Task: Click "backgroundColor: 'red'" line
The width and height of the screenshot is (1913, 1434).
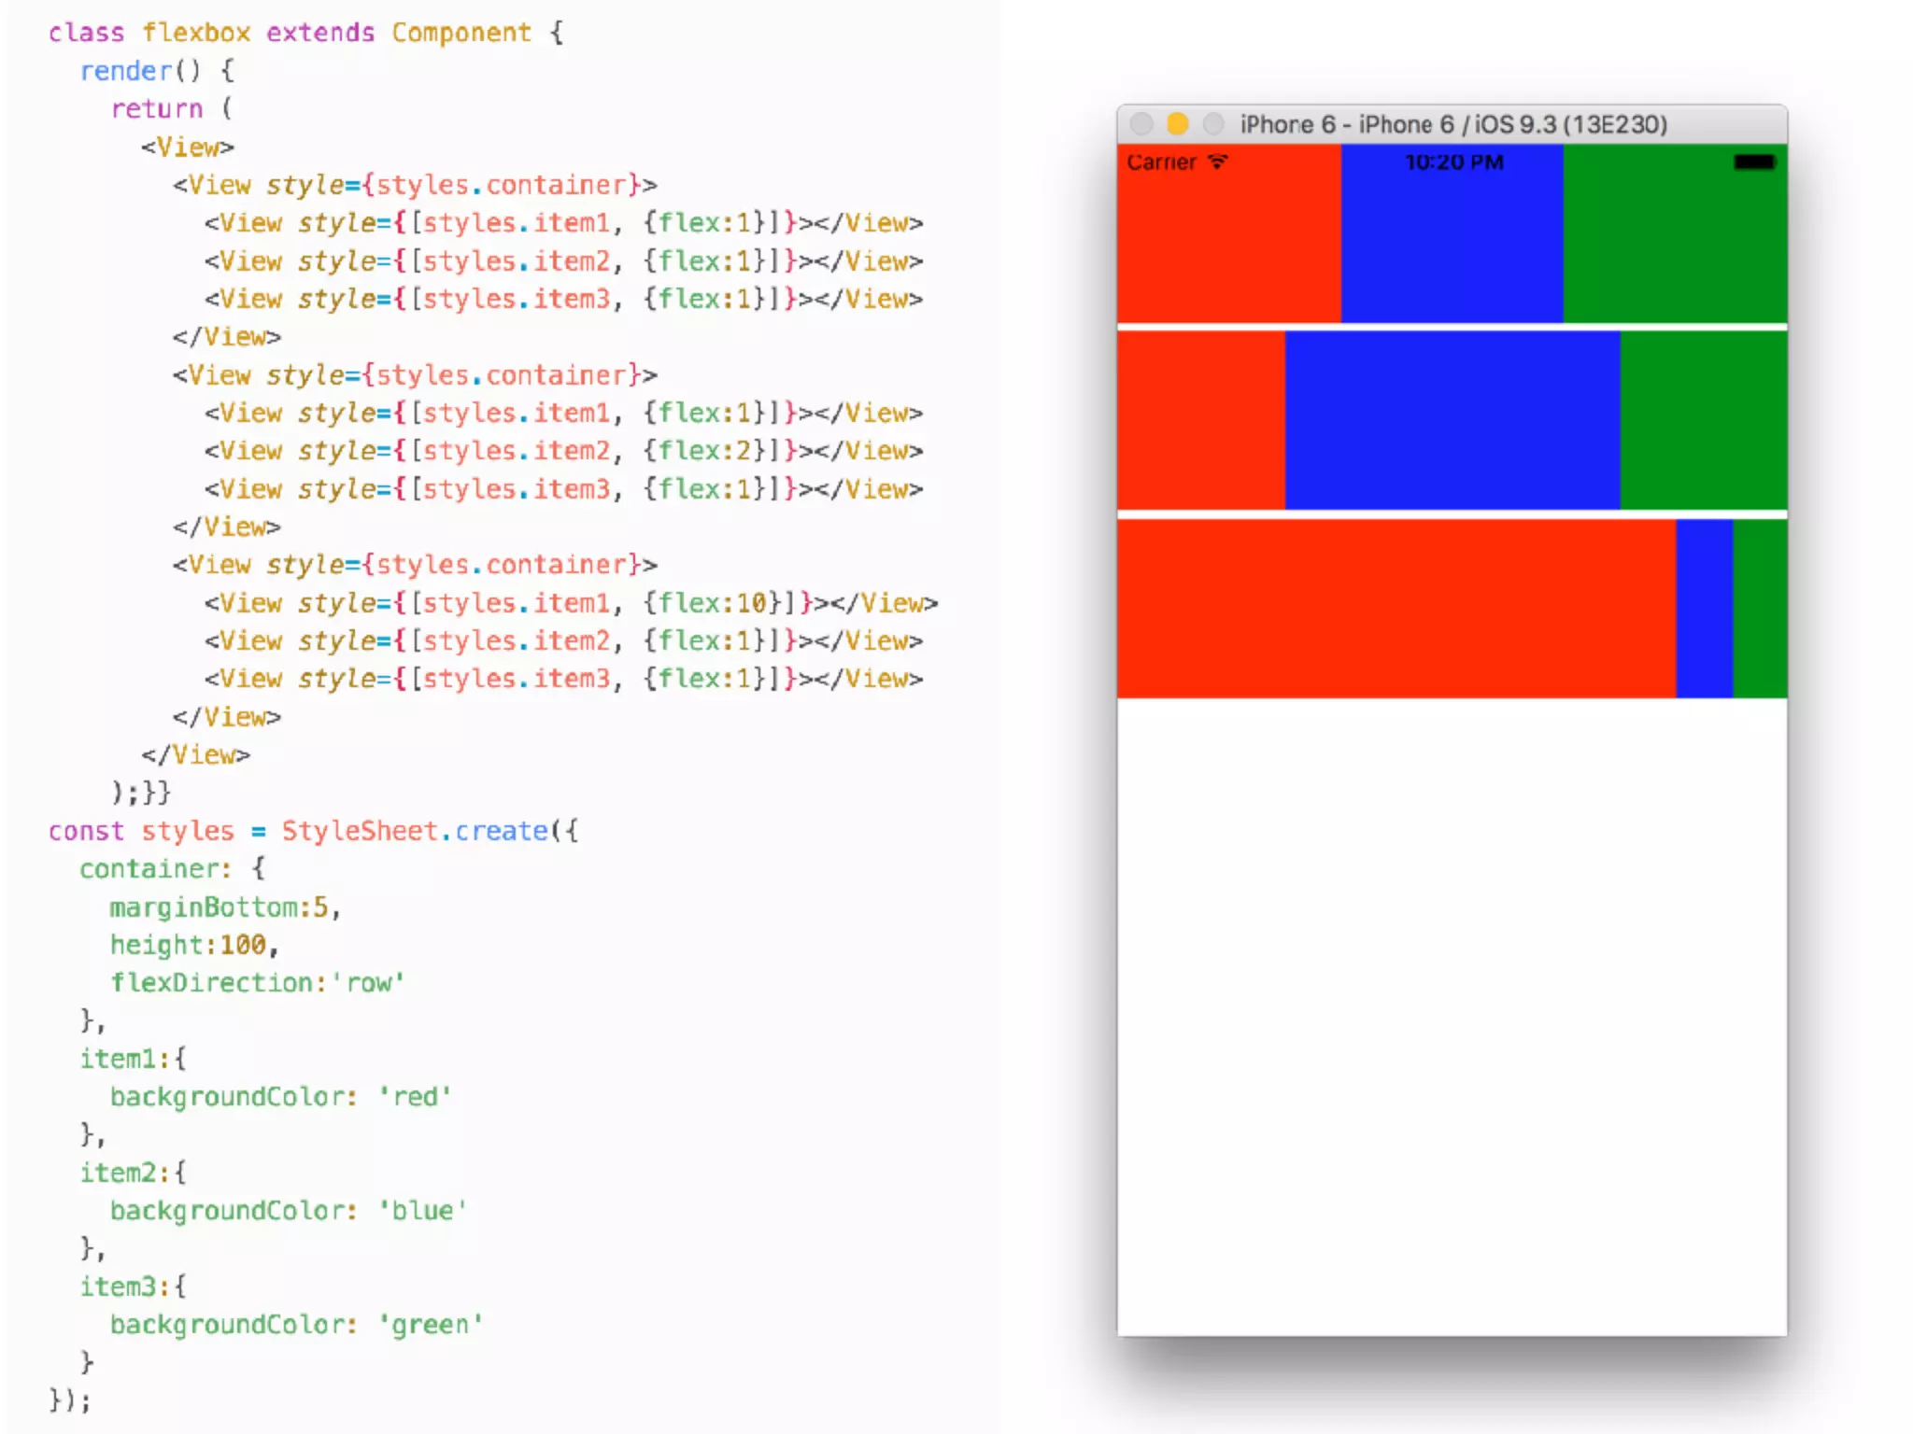Action: tap(280, 1097)
